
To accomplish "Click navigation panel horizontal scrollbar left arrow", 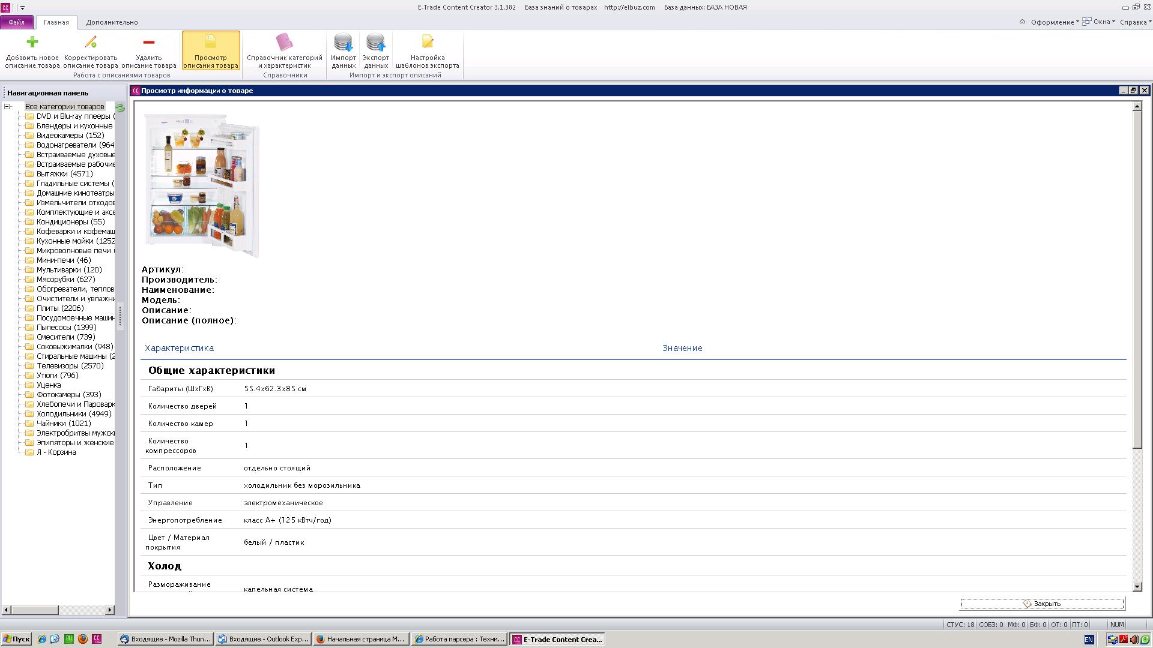I will (x=7, y=610).
